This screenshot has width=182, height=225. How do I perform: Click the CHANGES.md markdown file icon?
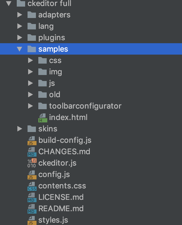point(32,151)
